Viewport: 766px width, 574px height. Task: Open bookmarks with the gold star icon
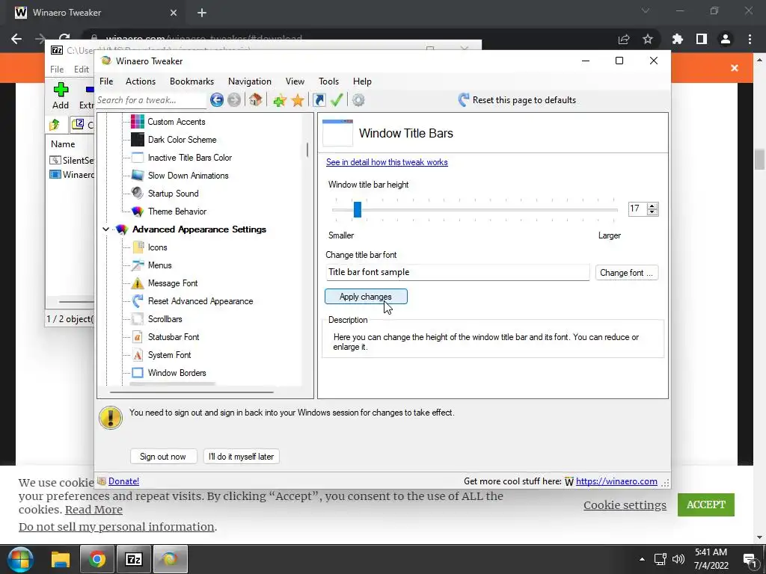298,100
